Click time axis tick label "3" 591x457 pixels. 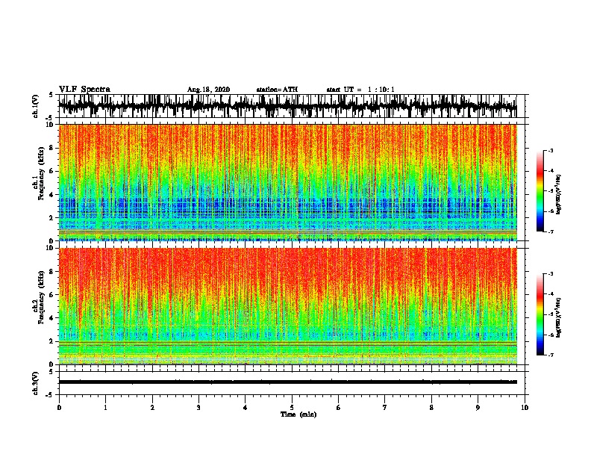[x=198, y=408]
